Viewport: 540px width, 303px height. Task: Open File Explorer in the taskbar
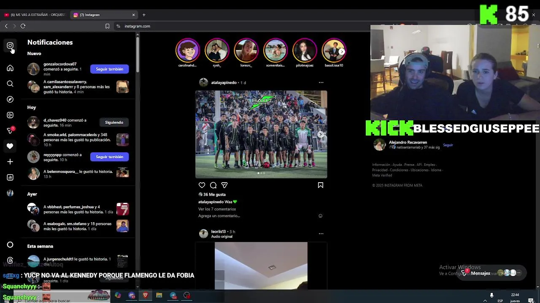(159, 295)
